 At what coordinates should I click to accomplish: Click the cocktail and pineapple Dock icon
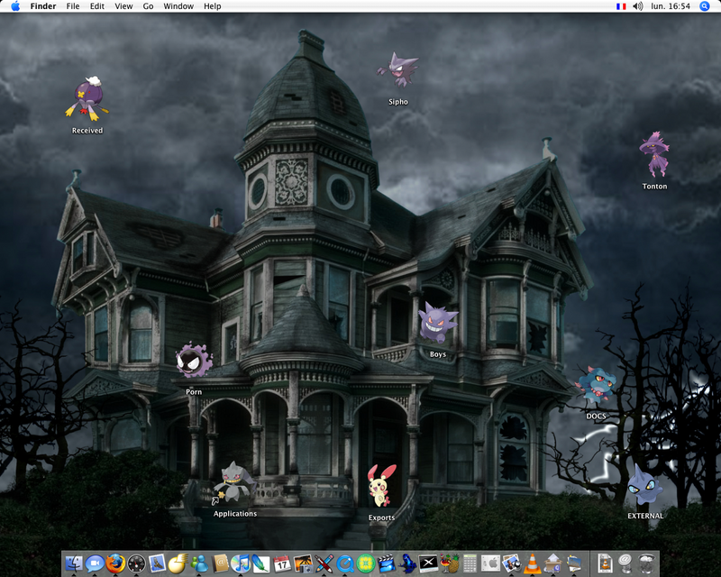tap(449, 563)
